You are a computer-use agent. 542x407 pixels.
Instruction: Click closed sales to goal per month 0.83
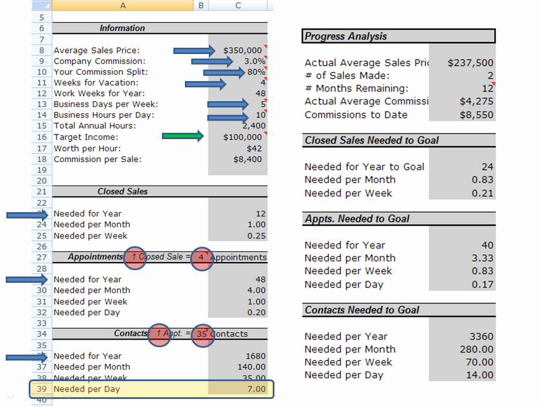(x=462, y=179)
